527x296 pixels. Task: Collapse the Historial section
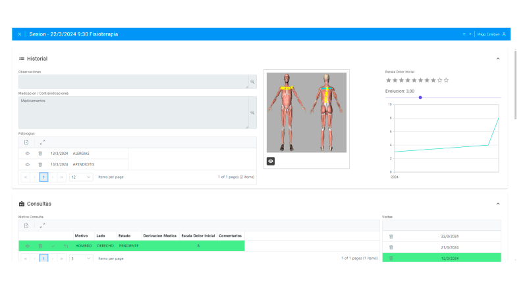pos(498,59)
